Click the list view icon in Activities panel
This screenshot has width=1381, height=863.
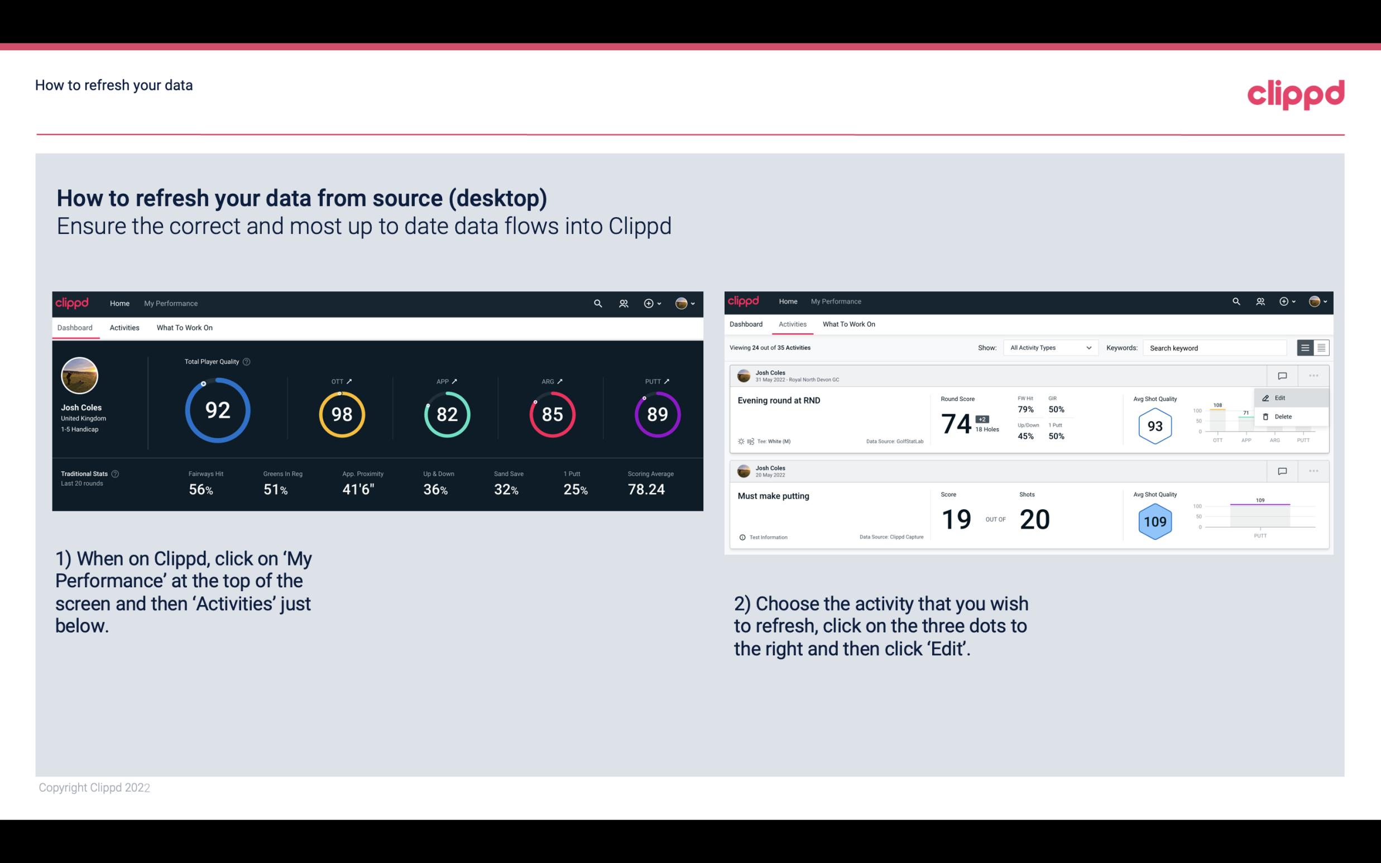click(1306, 347)
